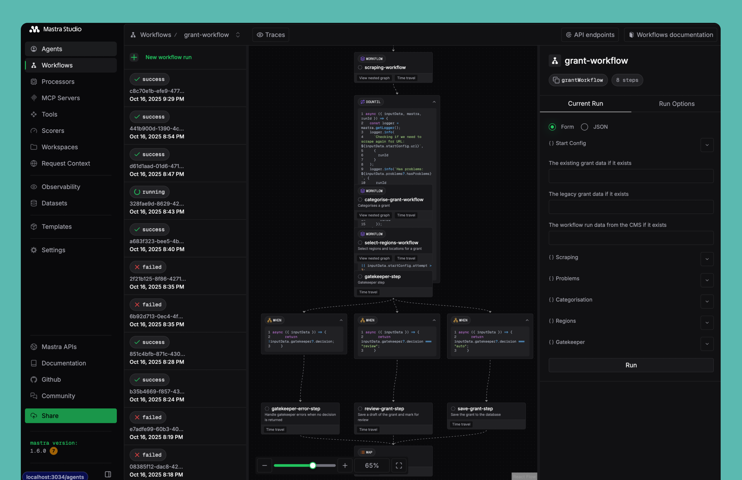Click Time travel on gatekeeper-step
Screen dimensions: 742x480
coord(368,292)
